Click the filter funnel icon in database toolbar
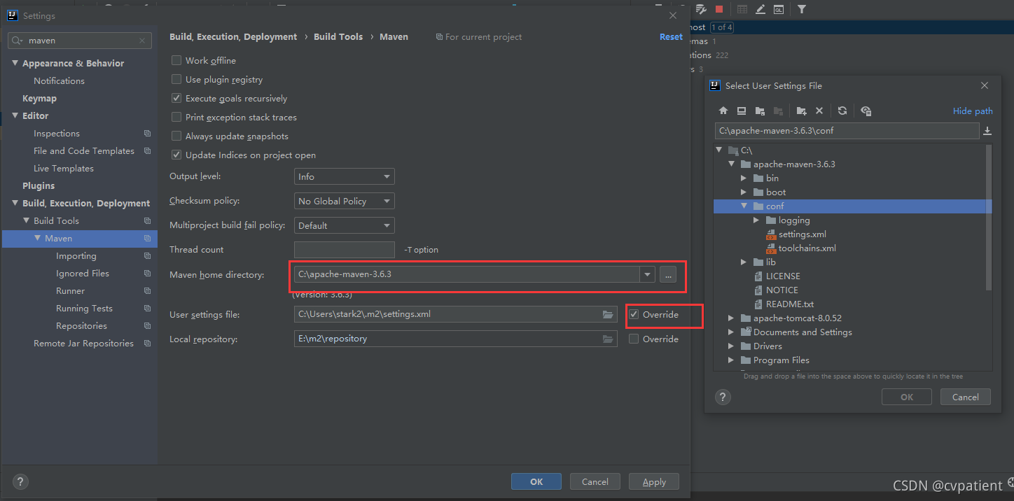The image size is (1014, 501). pos(802,9)
